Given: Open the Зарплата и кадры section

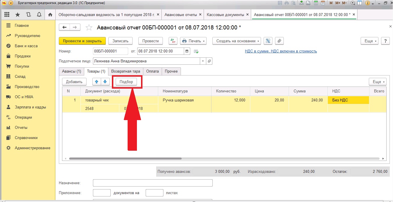Looking at the screenshot, I should coord(30,107).
